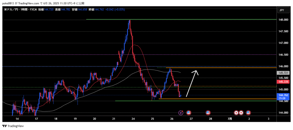This screenshot has width=293, height=130.
Task: Open the US flag event nearest date 2
Action: (x=248, y=113)
